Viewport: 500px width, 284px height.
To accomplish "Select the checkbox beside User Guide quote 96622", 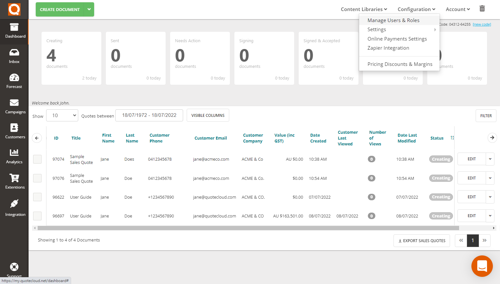I will [x=37, y=197].
